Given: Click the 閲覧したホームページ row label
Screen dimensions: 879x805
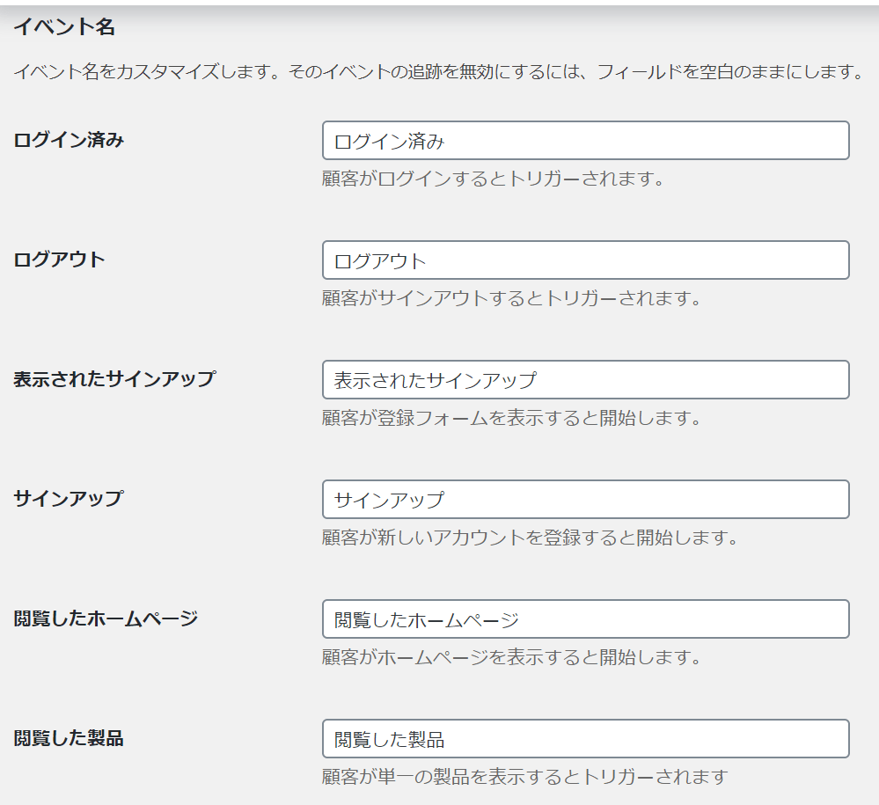Looking at the screenshot, I should [x=106, y=618].
